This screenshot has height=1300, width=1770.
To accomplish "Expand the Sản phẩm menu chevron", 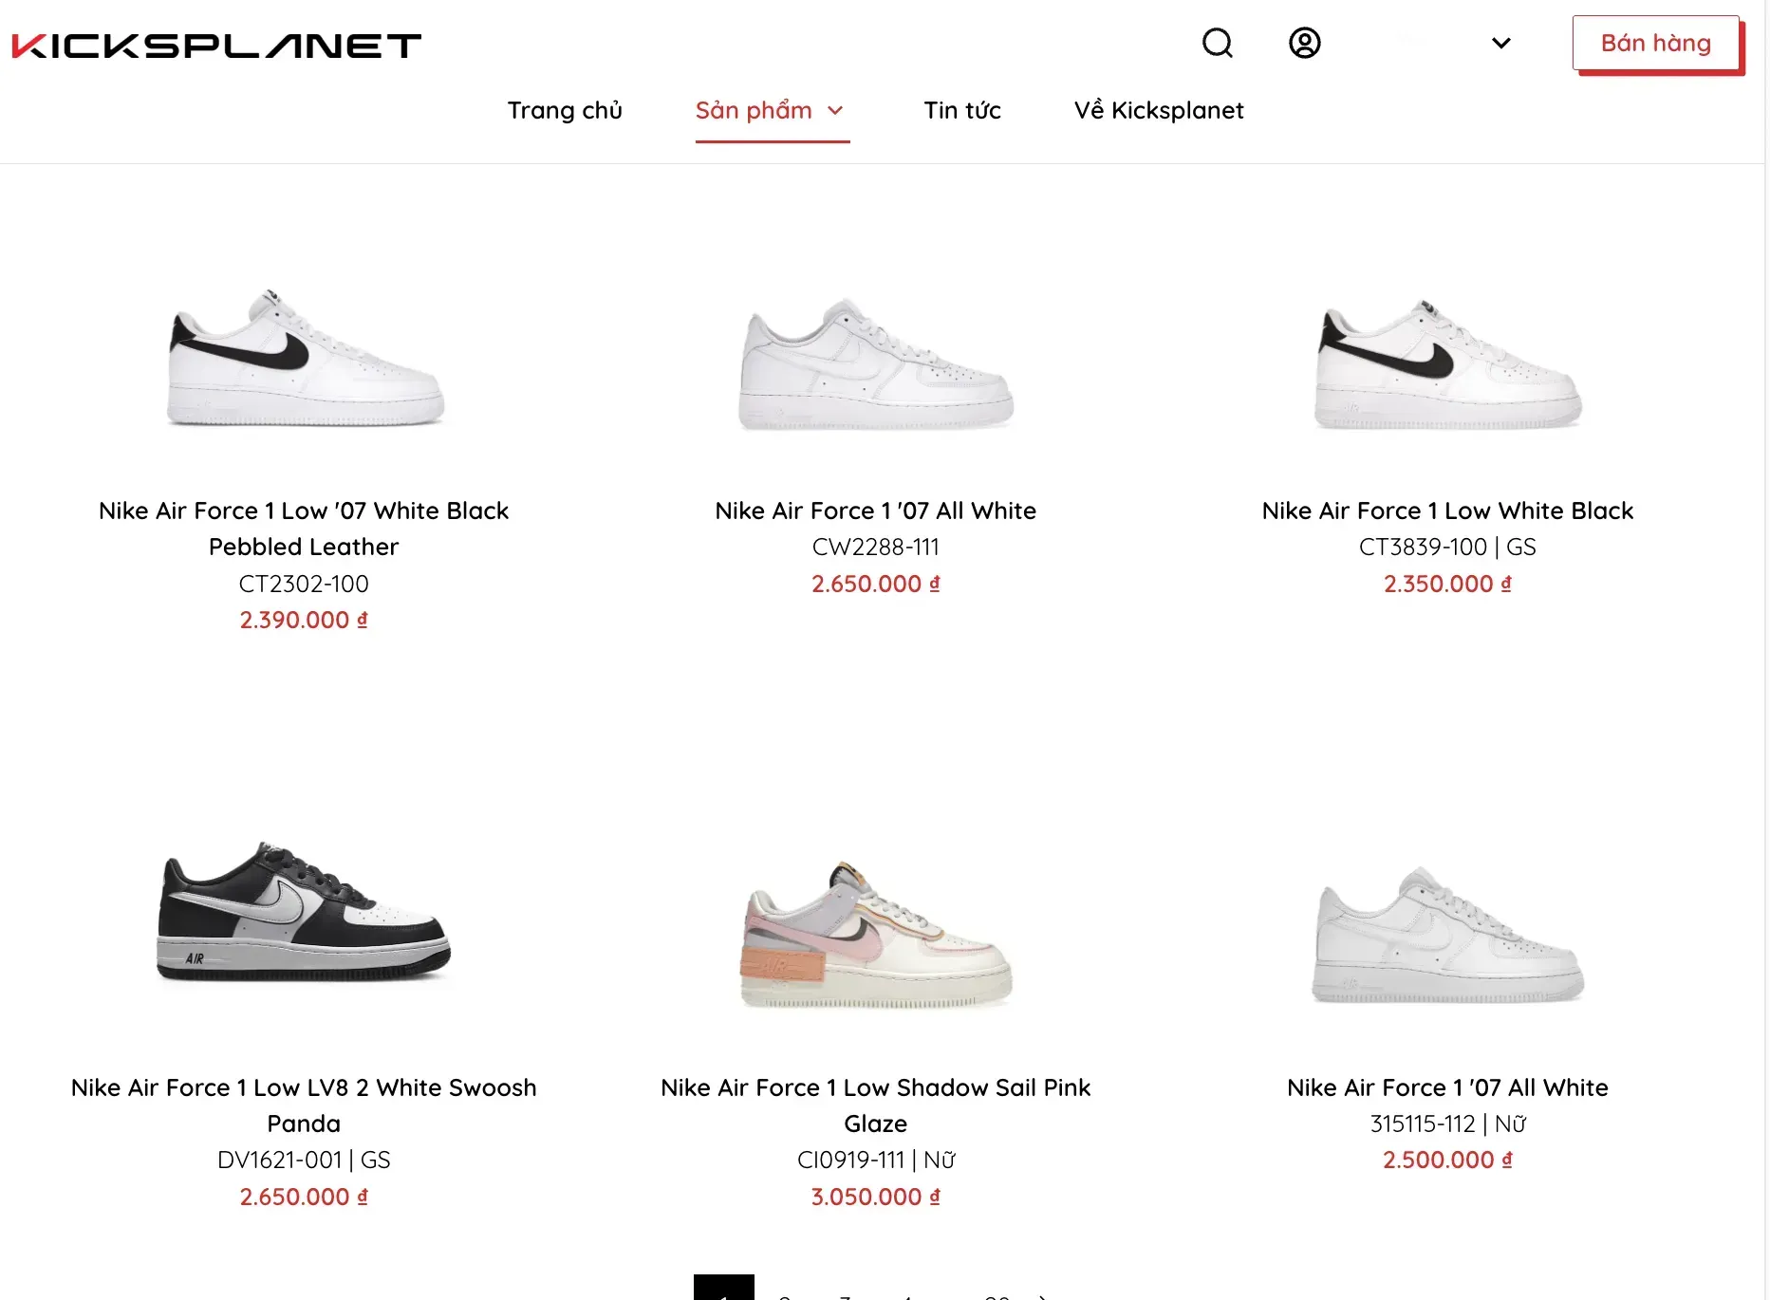I will point(835,111).
